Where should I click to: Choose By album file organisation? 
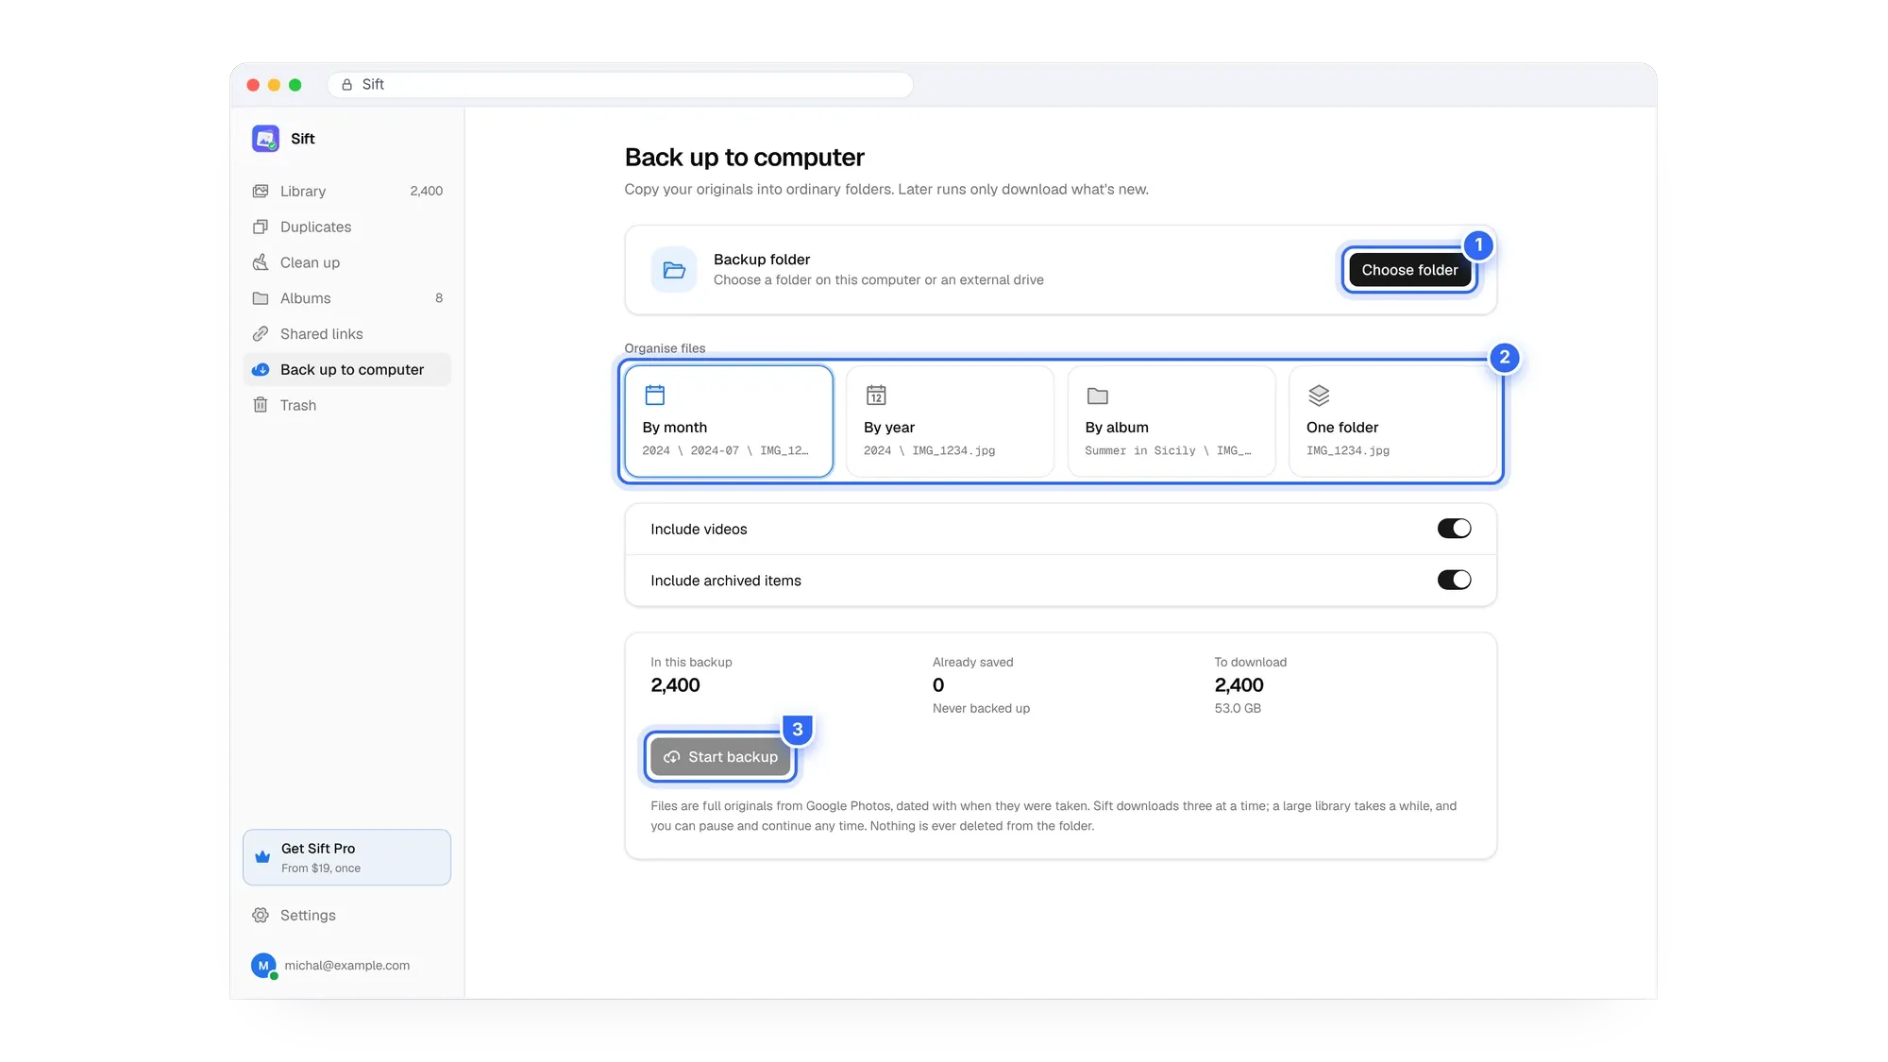pyautogui.click(x=1172, y=421)
